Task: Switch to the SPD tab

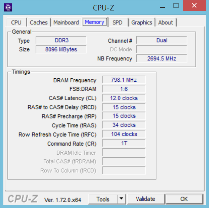Action: point(117,23)
